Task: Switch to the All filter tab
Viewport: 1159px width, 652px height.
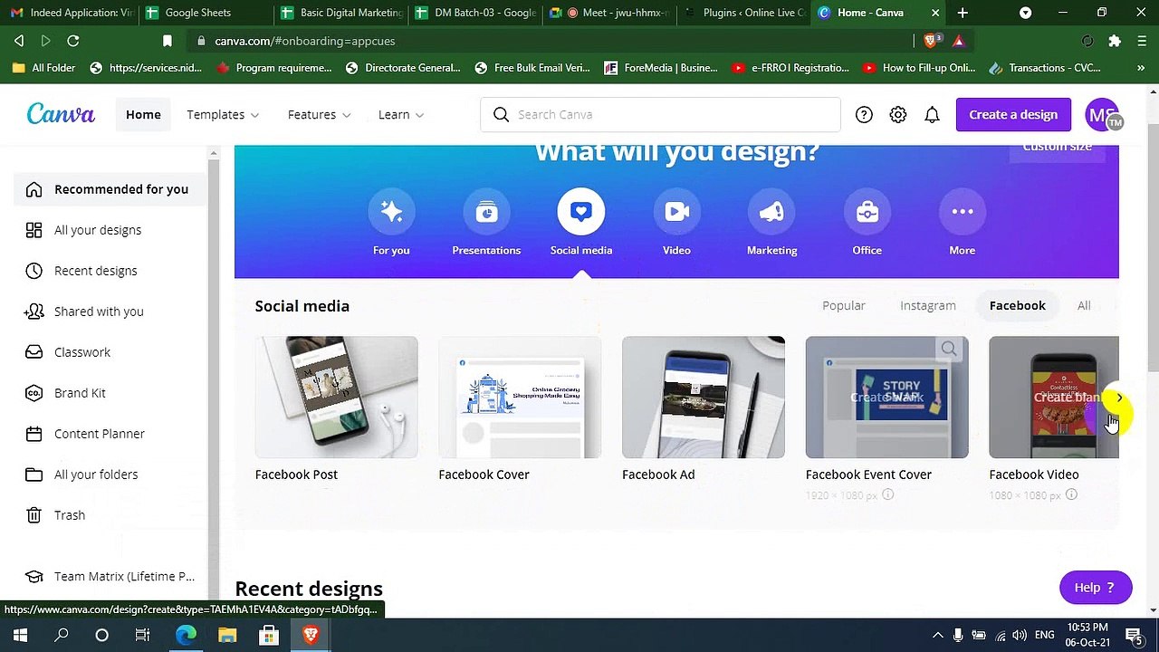Action: (1084, 306)
